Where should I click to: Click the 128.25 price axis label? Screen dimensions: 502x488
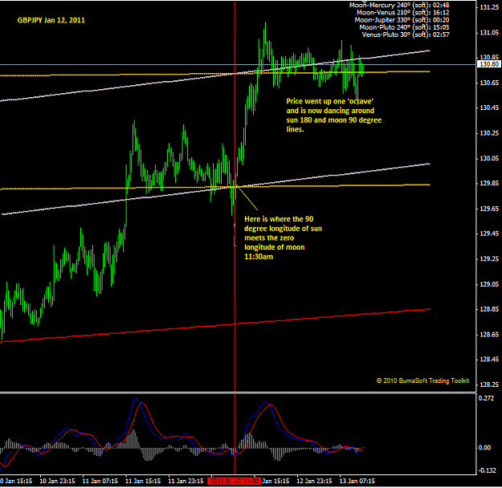[x=489, y=384]
